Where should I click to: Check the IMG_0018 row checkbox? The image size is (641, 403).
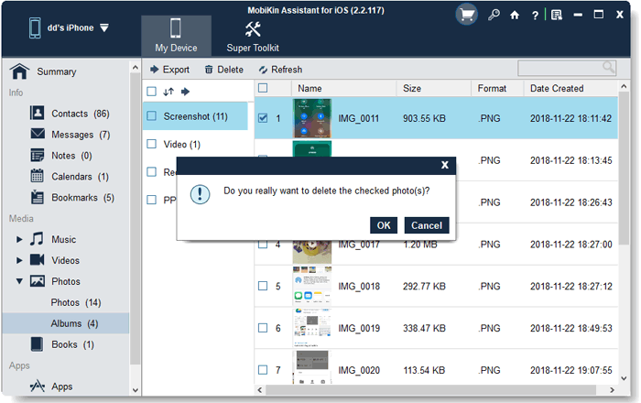click(263, 286)
